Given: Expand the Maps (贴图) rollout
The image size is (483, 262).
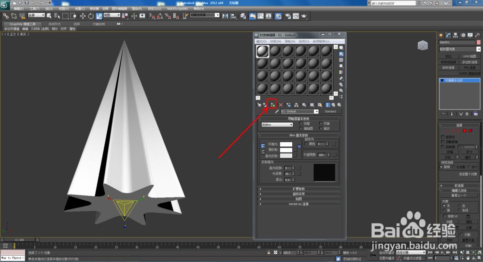Looking at the screenshot, I should 299,199.
